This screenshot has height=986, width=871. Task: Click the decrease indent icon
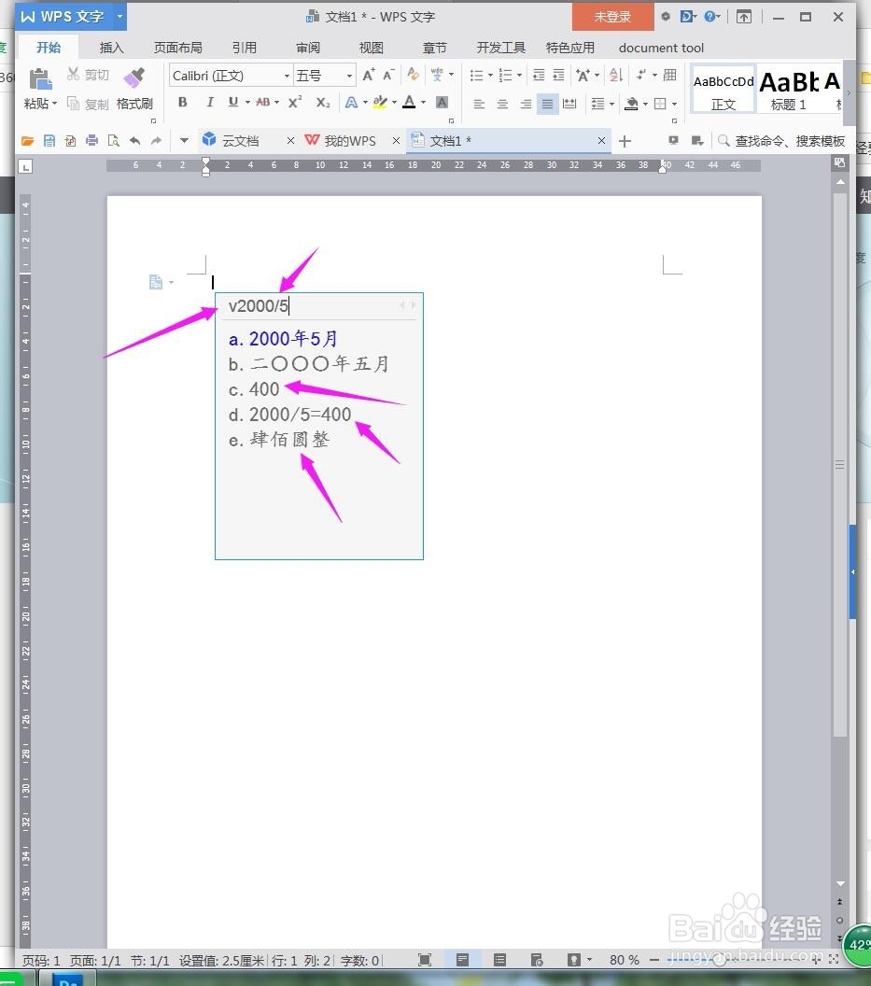(539, 76)
